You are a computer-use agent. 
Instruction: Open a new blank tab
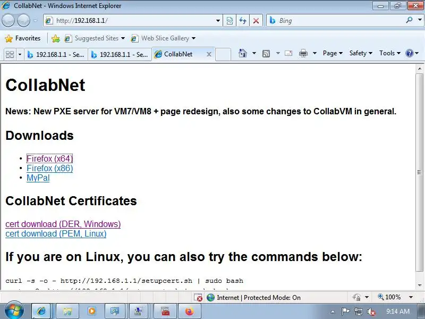[x=223, y=54]
